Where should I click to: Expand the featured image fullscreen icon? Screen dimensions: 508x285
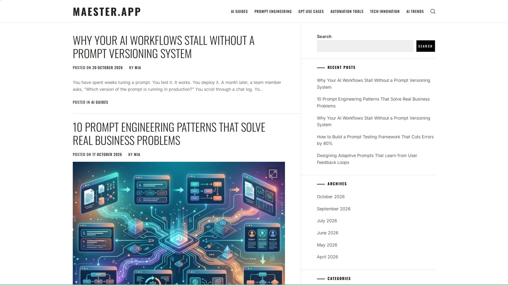(273, 174)
